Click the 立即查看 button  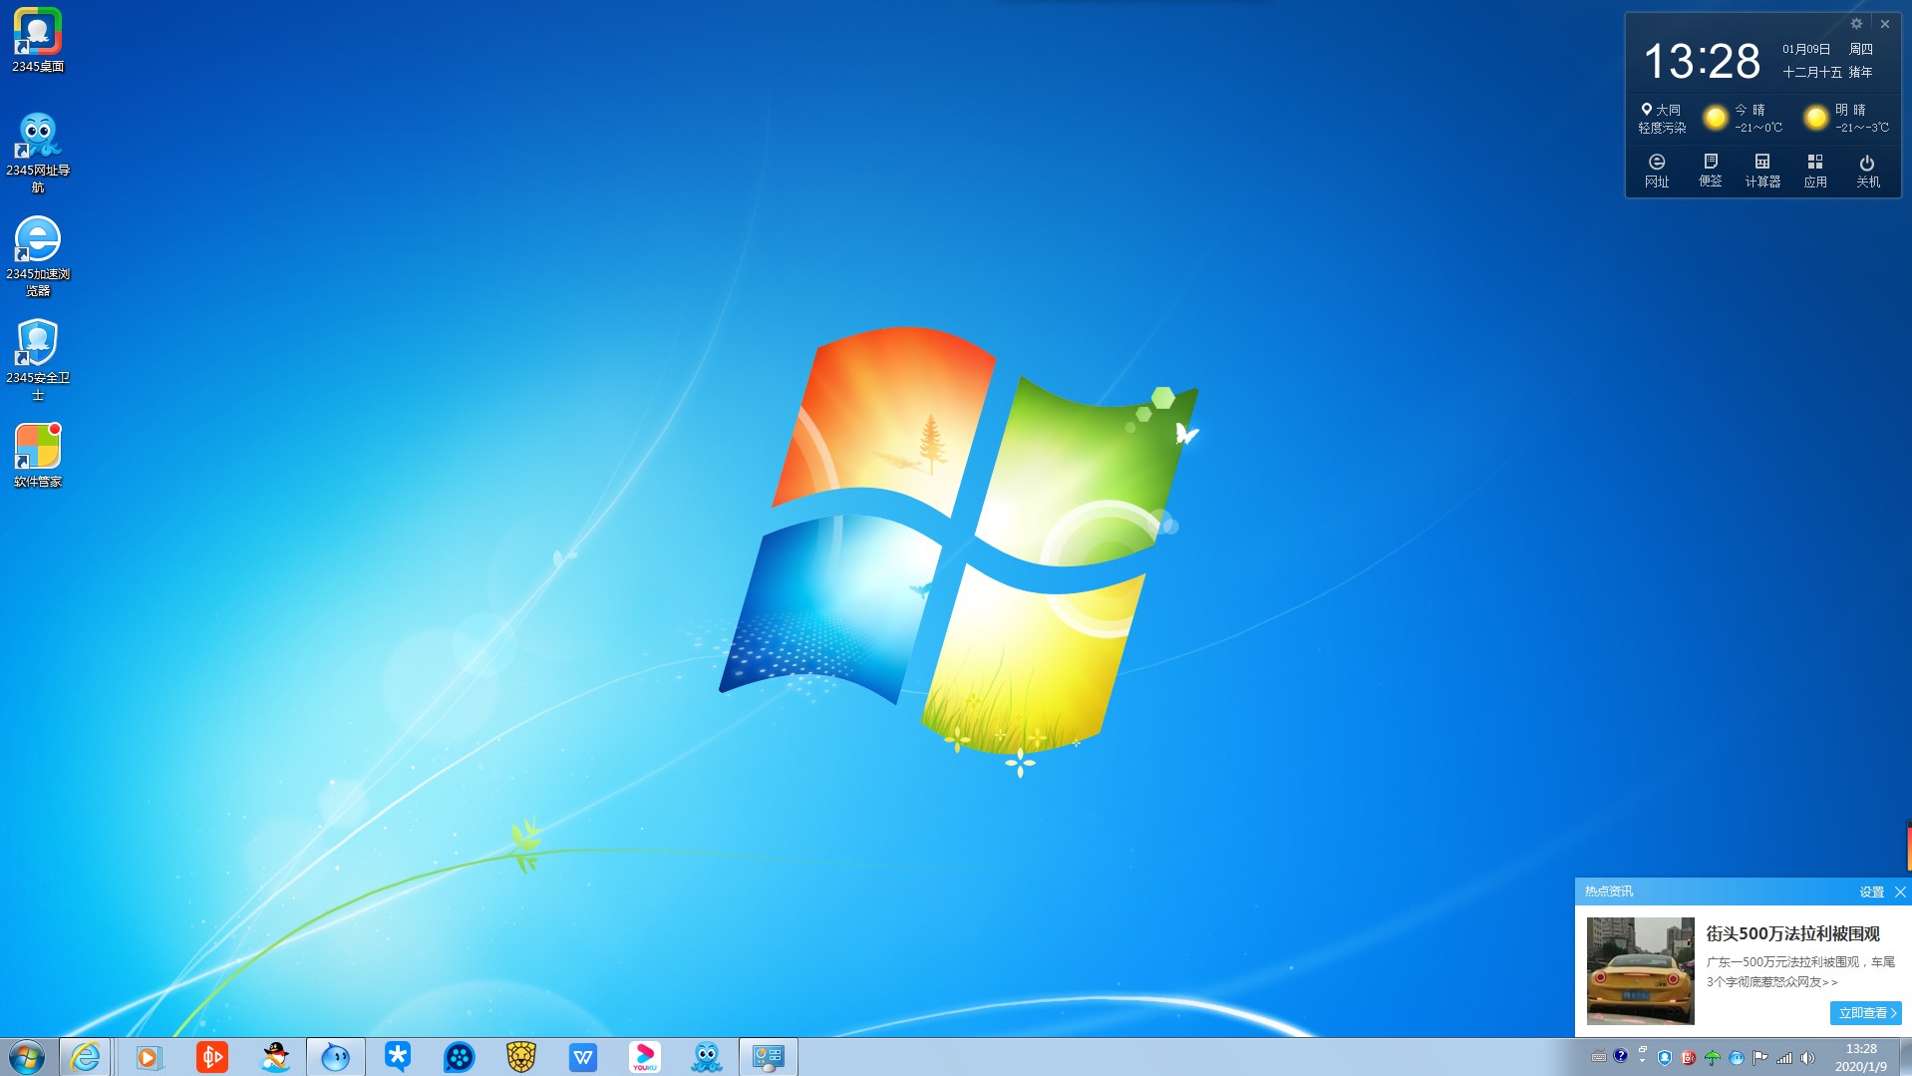click(x=1865, y=1013)
